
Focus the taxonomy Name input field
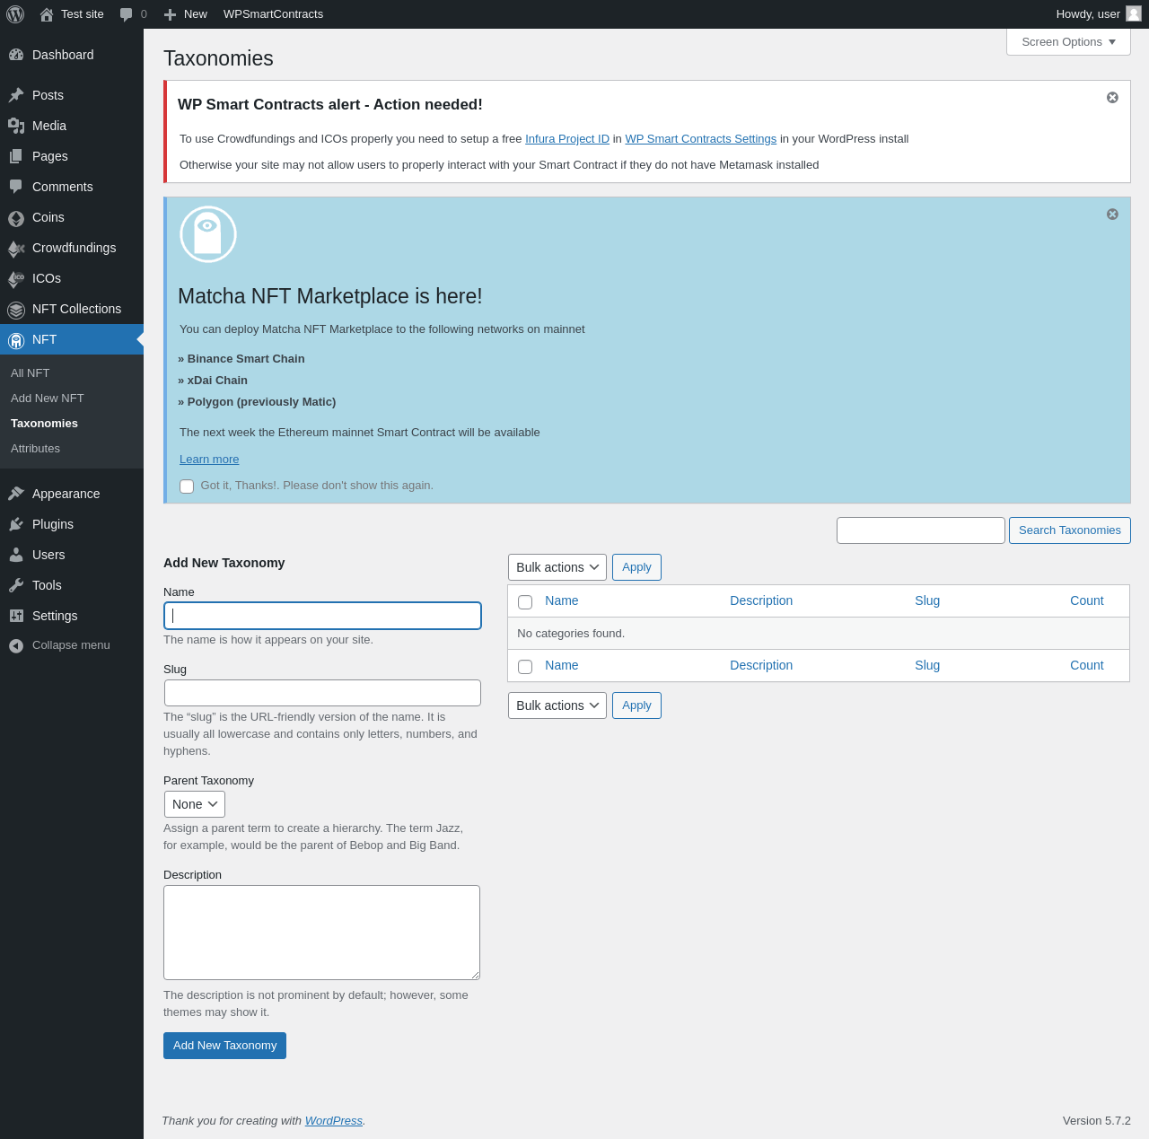(322, 616)
